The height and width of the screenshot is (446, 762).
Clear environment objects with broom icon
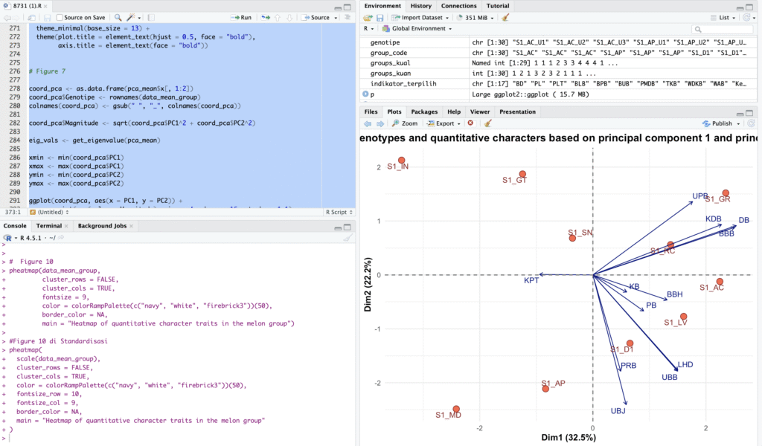(x=505, y=17)
